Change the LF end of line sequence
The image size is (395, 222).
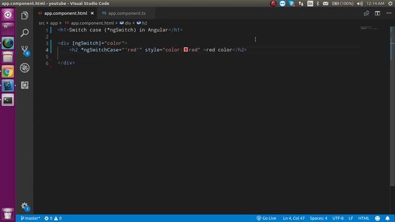[x=351, y=218]
